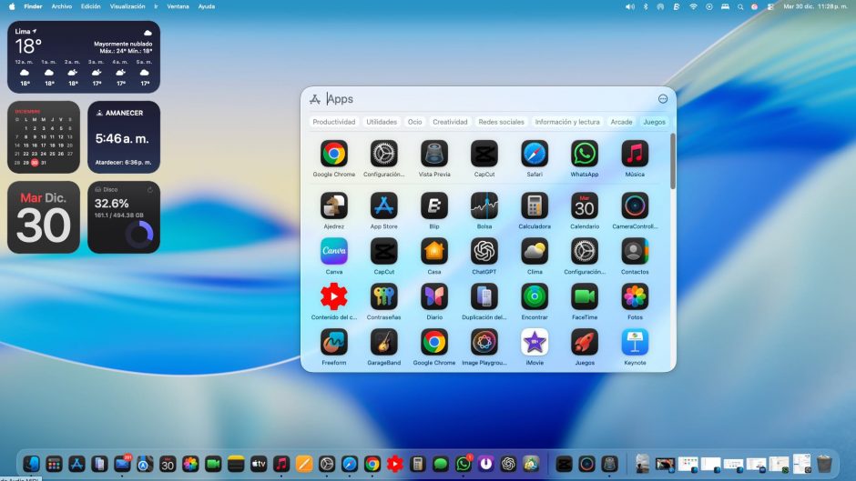Open the Archivo menu in menu bar
Image resolution: width=856 pixels, height=481 pixels.
(x=62, y=6)
